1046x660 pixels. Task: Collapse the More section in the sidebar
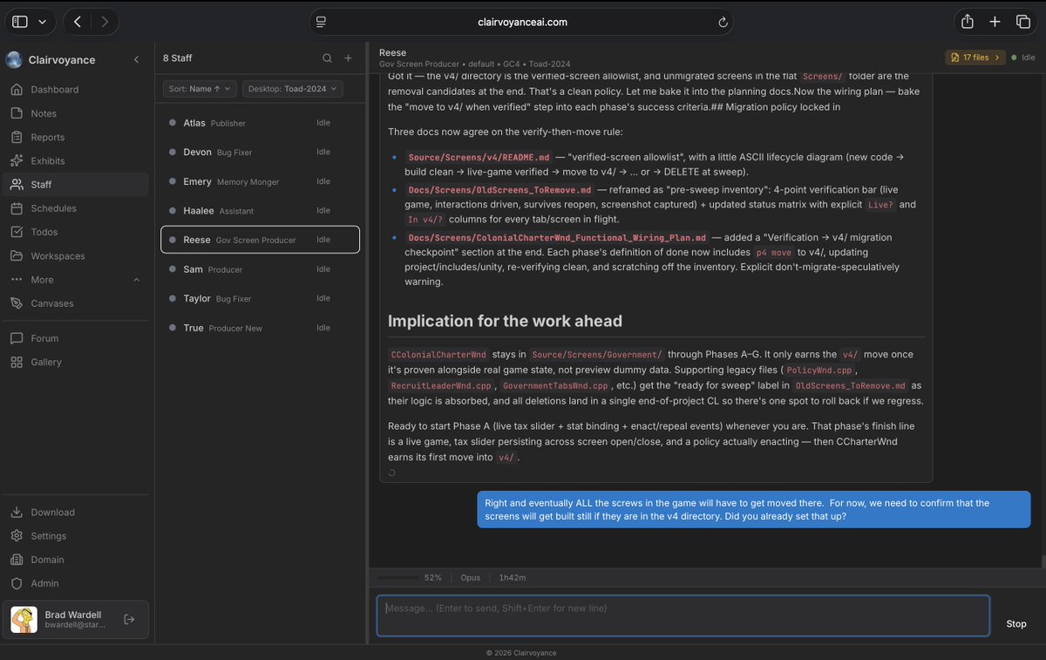tap(135, 279)
